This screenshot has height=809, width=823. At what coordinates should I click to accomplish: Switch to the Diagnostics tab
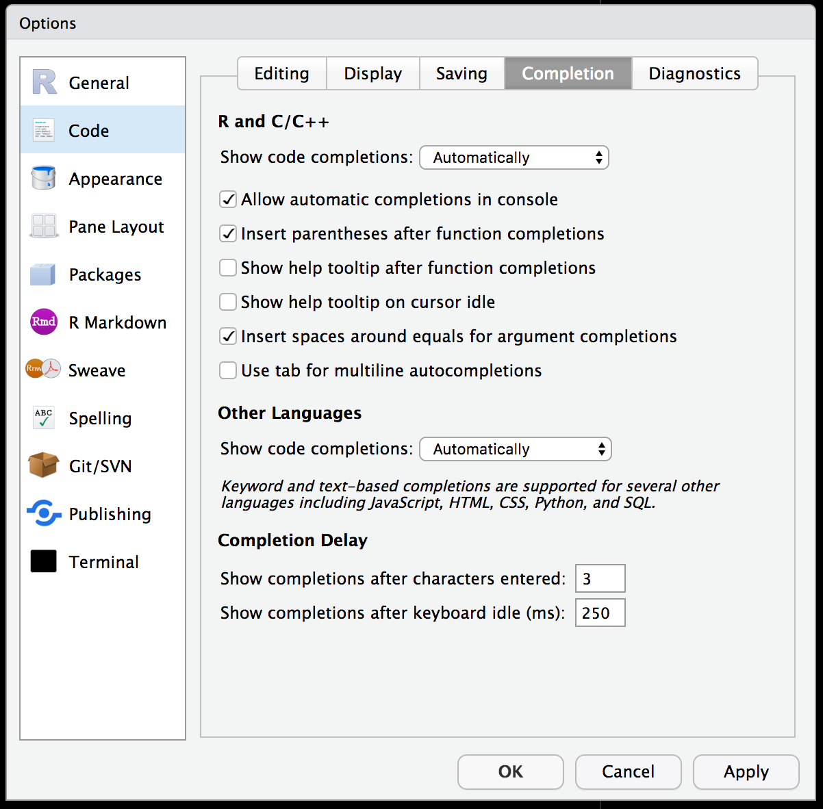point(694,73)
